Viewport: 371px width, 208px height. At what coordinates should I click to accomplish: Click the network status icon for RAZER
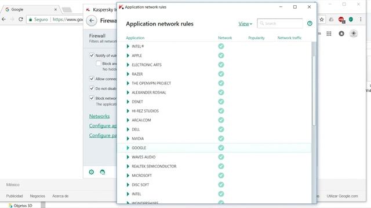coord(221,74)
